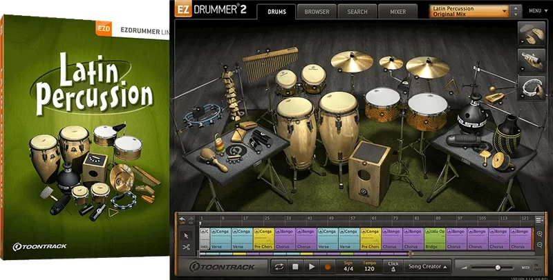Image resolution: width=553 pixels, height=280 pixels.
Task: Zoom out on the song track
Action: tap(540, 245)
